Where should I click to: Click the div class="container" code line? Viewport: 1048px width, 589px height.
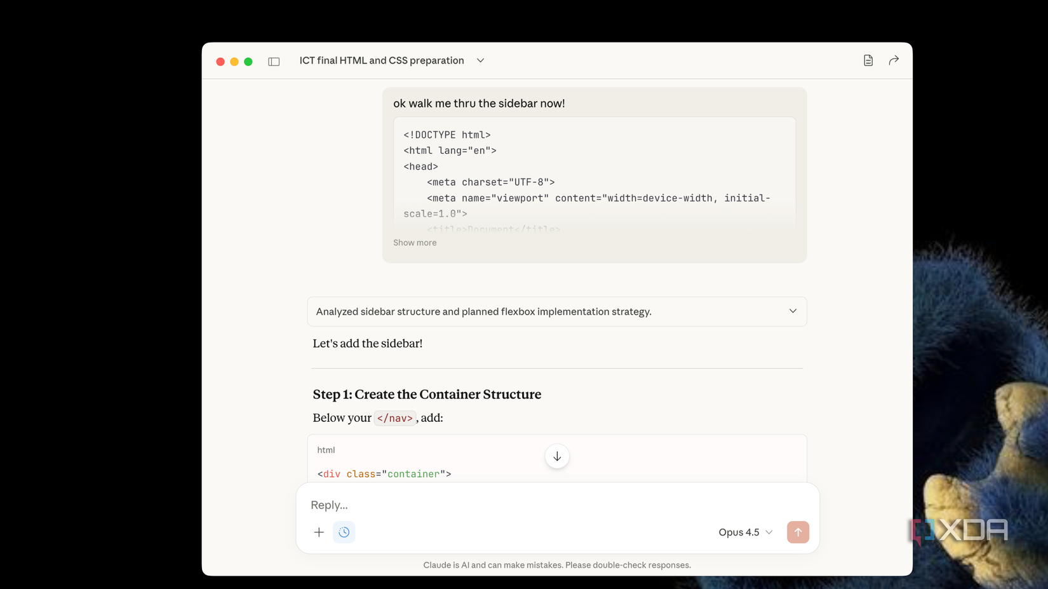384,474
